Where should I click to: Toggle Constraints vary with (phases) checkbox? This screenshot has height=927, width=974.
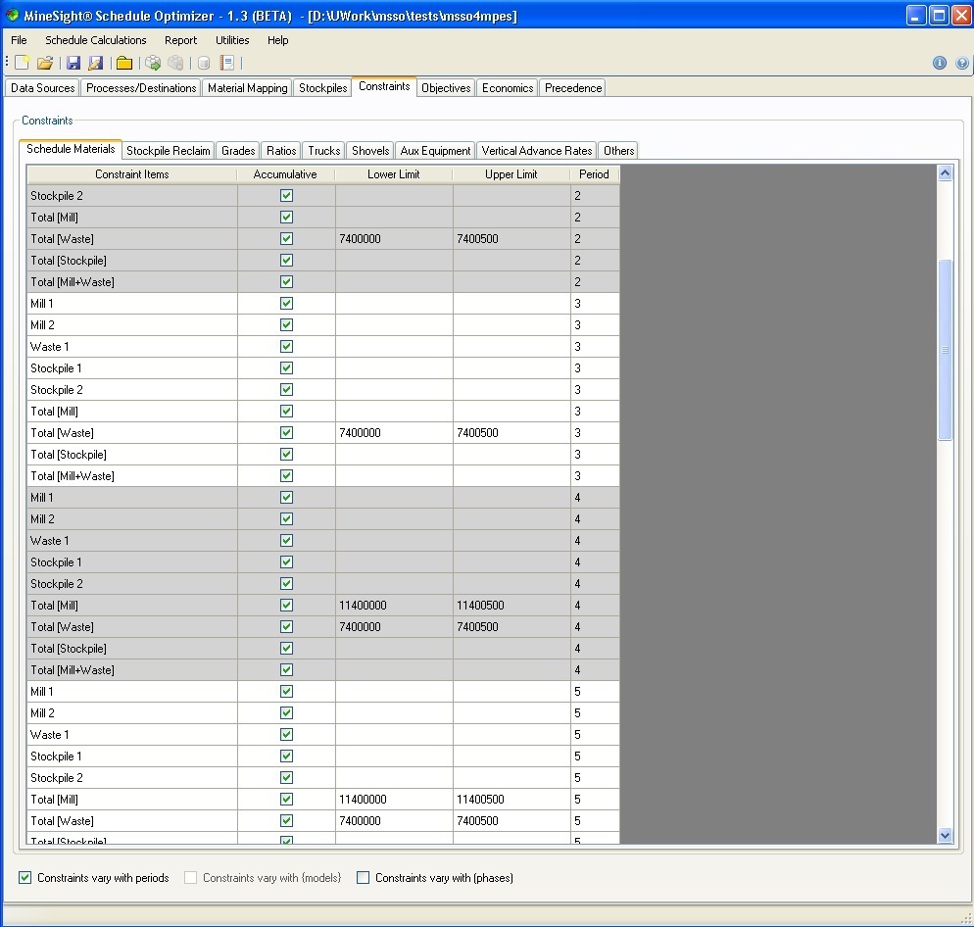[363, 877]
